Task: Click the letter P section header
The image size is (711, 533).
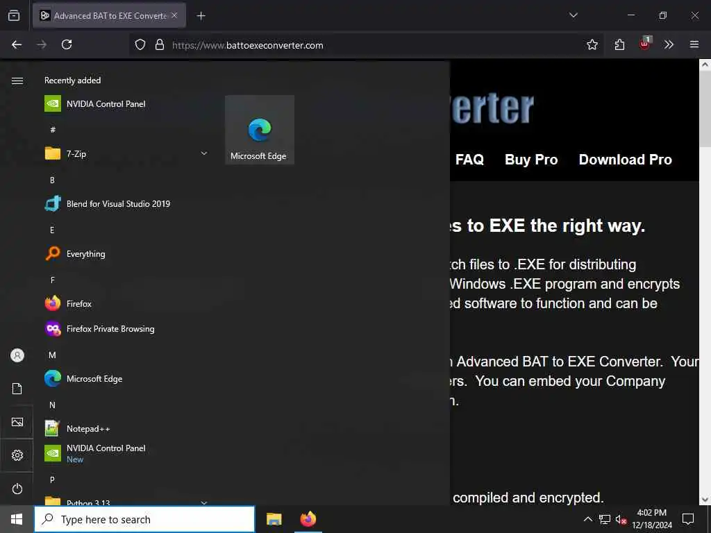Action: (x=52, y=480)
